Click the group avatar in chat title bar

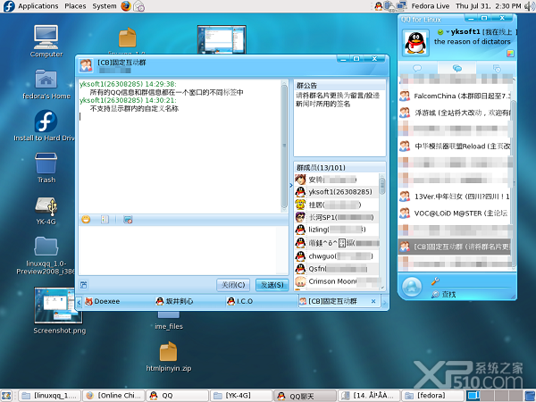tap(86, 65)
